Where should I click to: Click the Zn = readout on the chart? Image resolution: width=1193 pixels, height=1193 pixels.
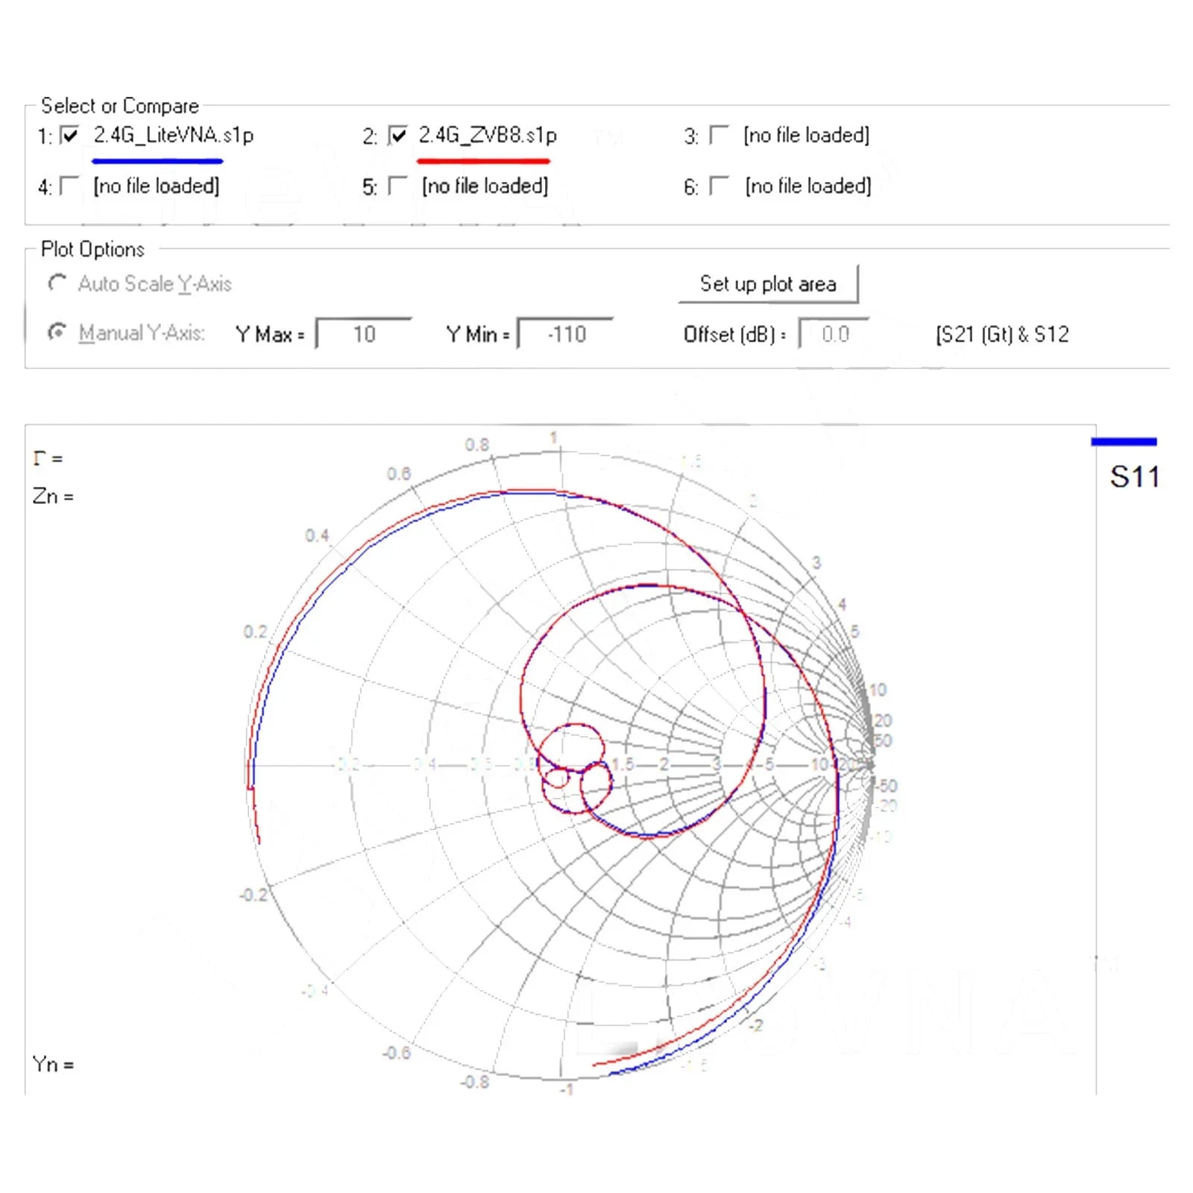[53, 497]
